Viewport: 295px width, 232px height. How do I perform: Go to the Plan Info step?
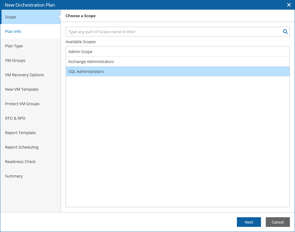(13, 31)
